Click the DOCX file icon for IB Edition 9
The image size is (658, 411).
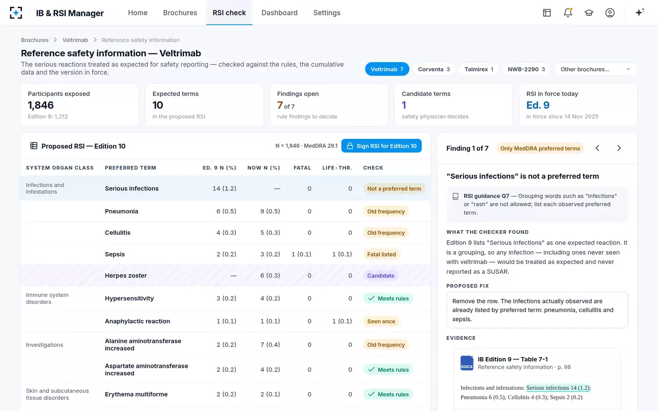[467, 363]
